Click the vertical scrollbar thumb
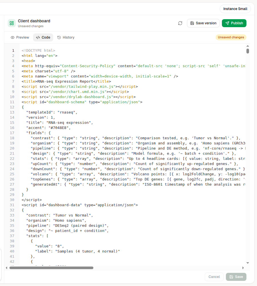Image resolution: width=257 pixels, height=286 pixels. 248,51
